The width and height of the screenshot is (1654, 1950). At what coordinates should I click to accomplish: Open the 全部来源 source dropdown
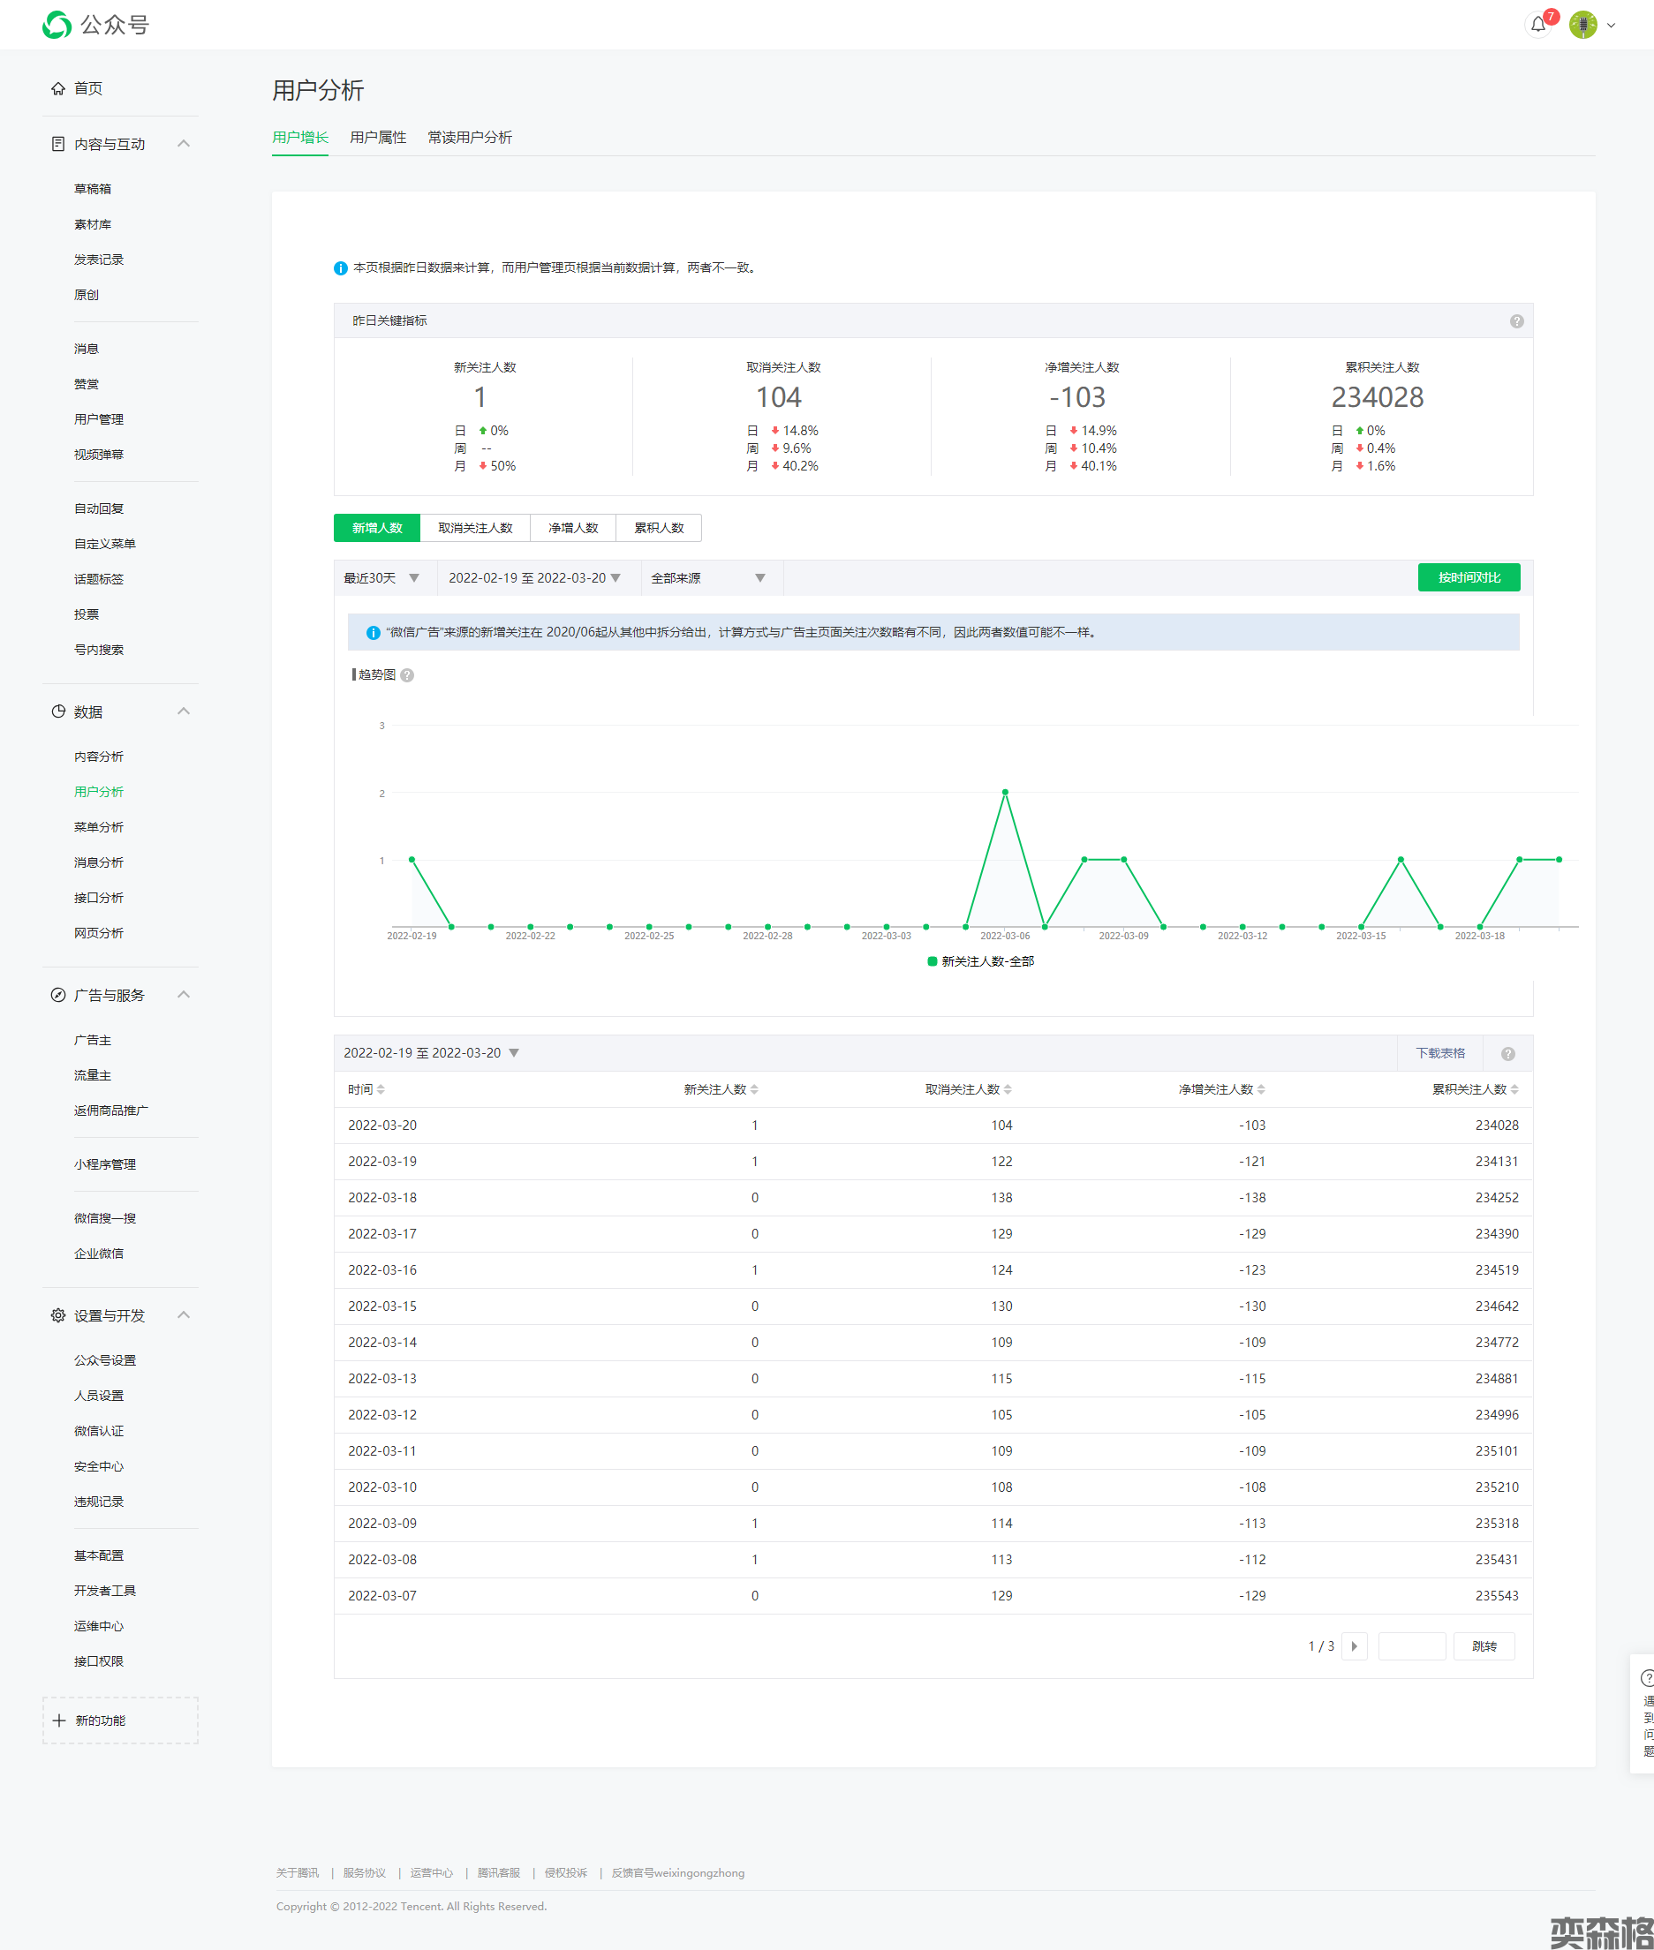click(x=708, y=578)
